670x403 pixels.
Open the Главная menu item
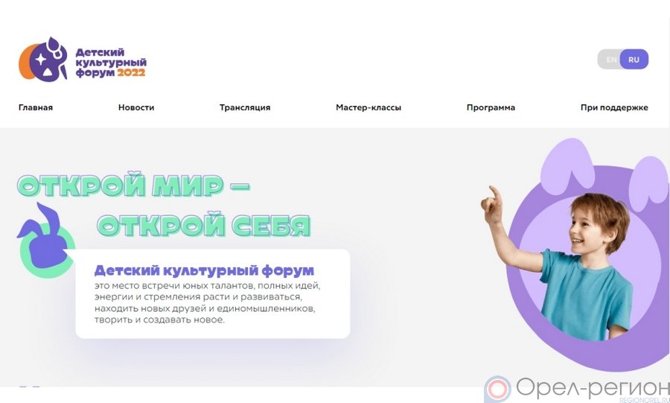[x=36, y=108]
